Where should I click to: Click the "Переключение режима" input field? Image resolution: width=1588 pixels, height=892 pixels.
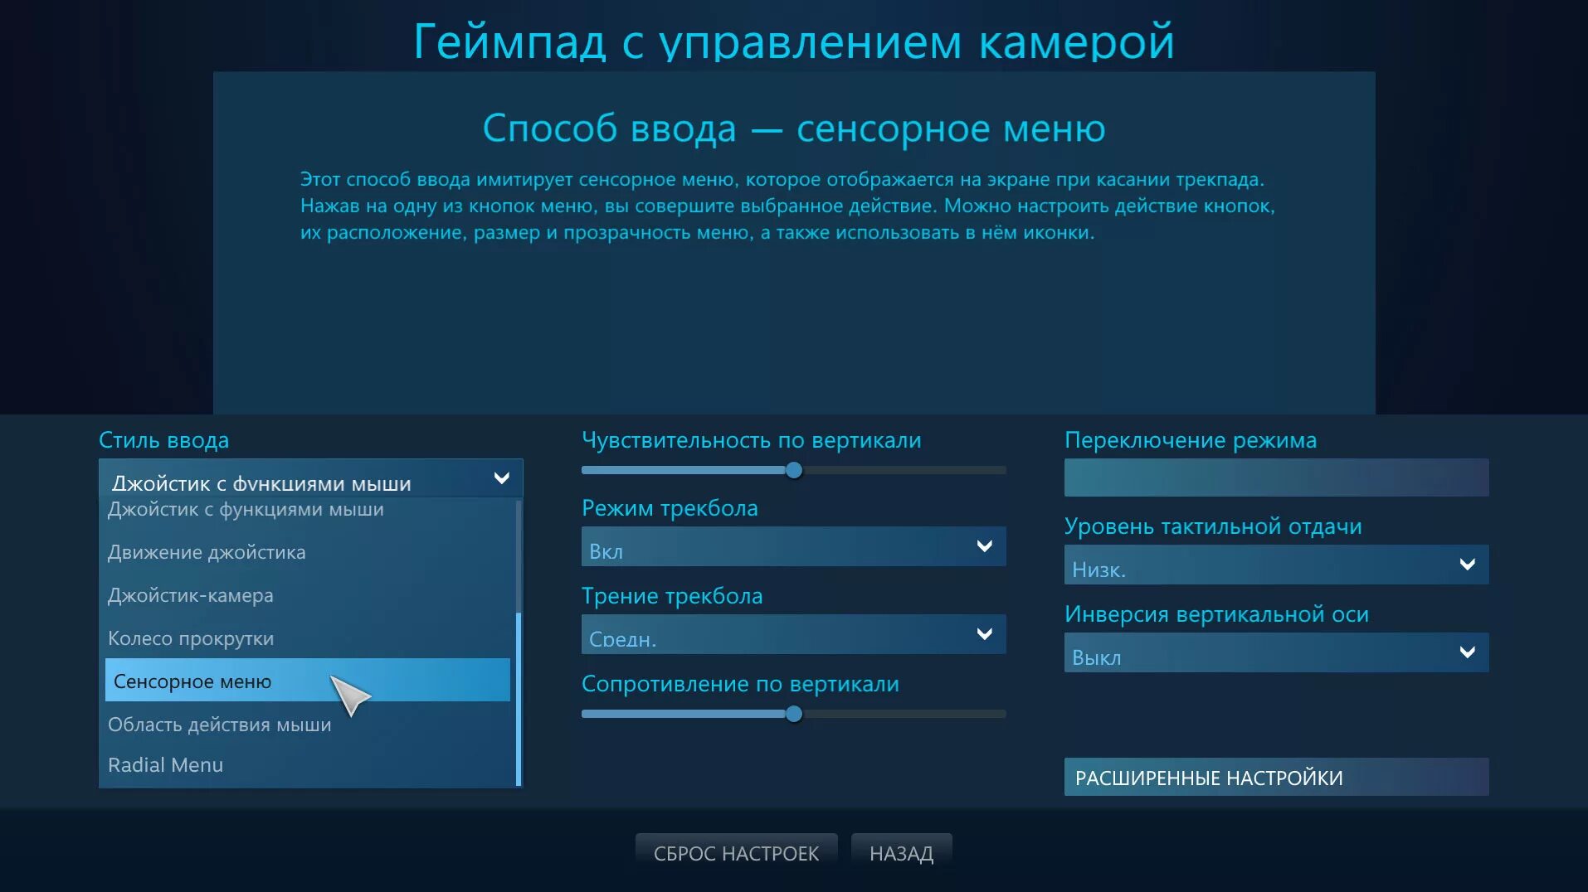pos(1276,478)
